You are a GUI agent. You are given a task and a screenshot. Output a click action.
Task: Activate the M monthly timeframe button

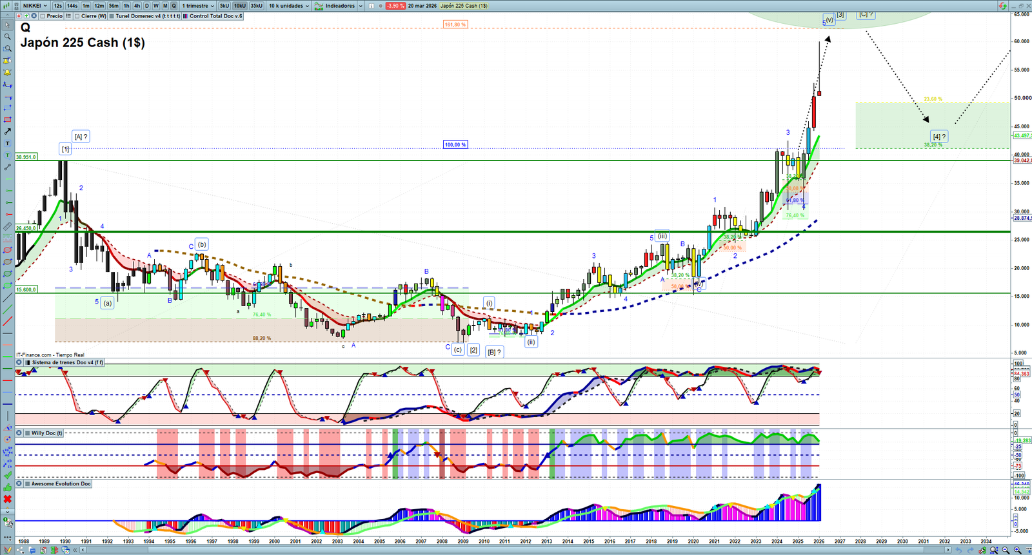pos(164,6)
